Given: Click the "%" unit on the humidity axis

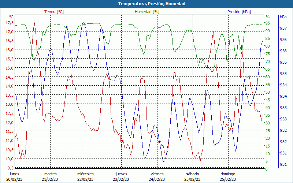Looking at the screenshot, I should 268,17.
